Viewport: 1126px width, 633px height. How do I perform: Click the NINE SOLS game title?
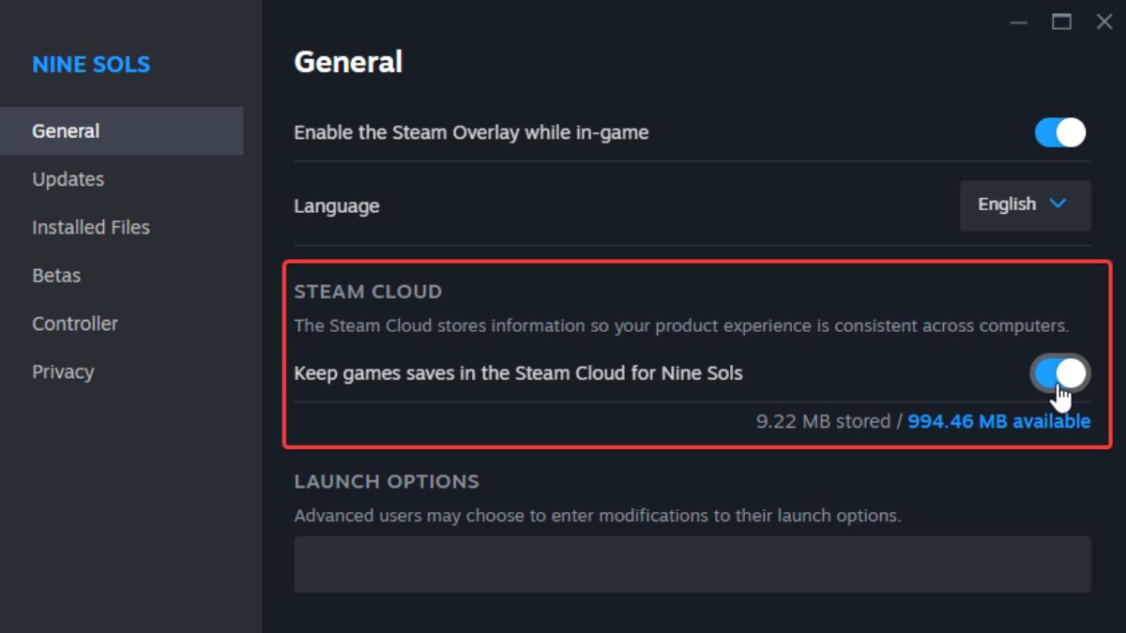[x=91, y=65]
